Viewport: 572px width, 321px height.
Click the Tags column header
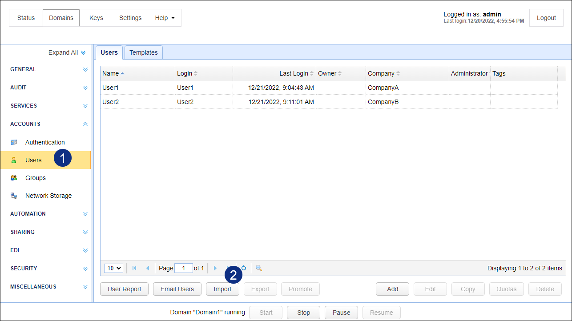tap(524, 73)
